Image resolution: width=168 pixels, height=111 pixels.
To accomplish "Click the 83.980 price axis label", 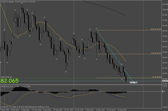I will tap(165, 73).
